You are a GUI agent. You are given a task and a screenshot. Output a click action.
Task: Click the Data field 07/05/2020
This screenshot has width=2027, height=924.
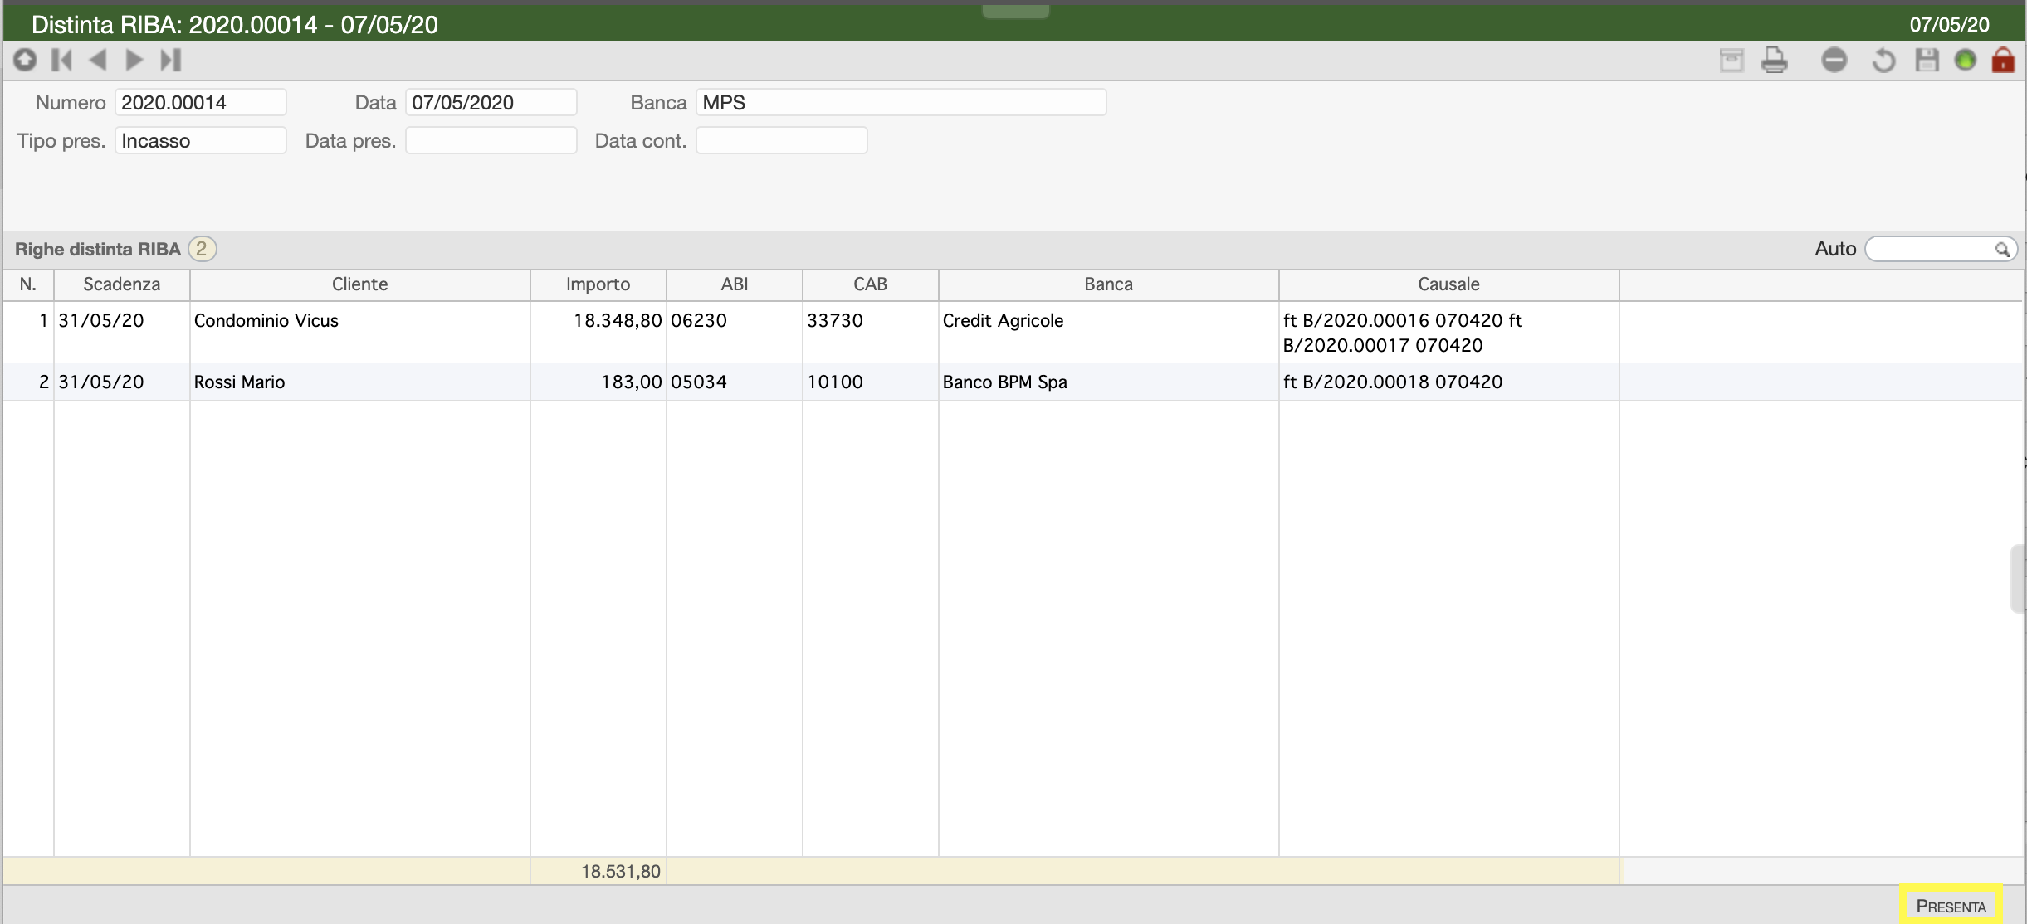point(491,103)
